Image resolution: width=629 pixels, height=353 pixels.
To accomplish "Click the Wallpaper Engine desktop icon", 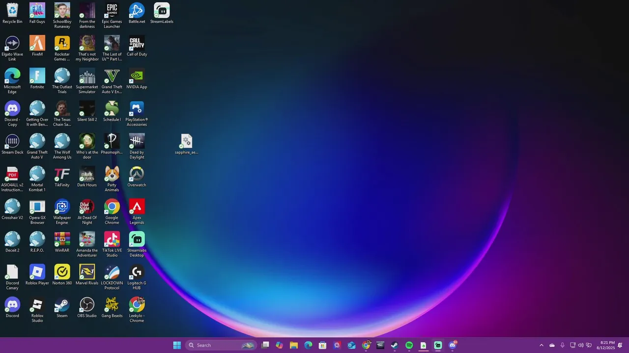I will point(62,212).
